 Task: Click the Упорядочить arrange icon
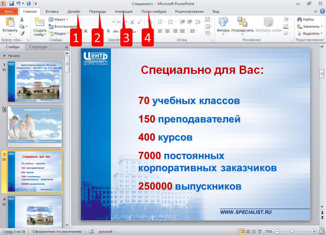click(x=242, y=25)
